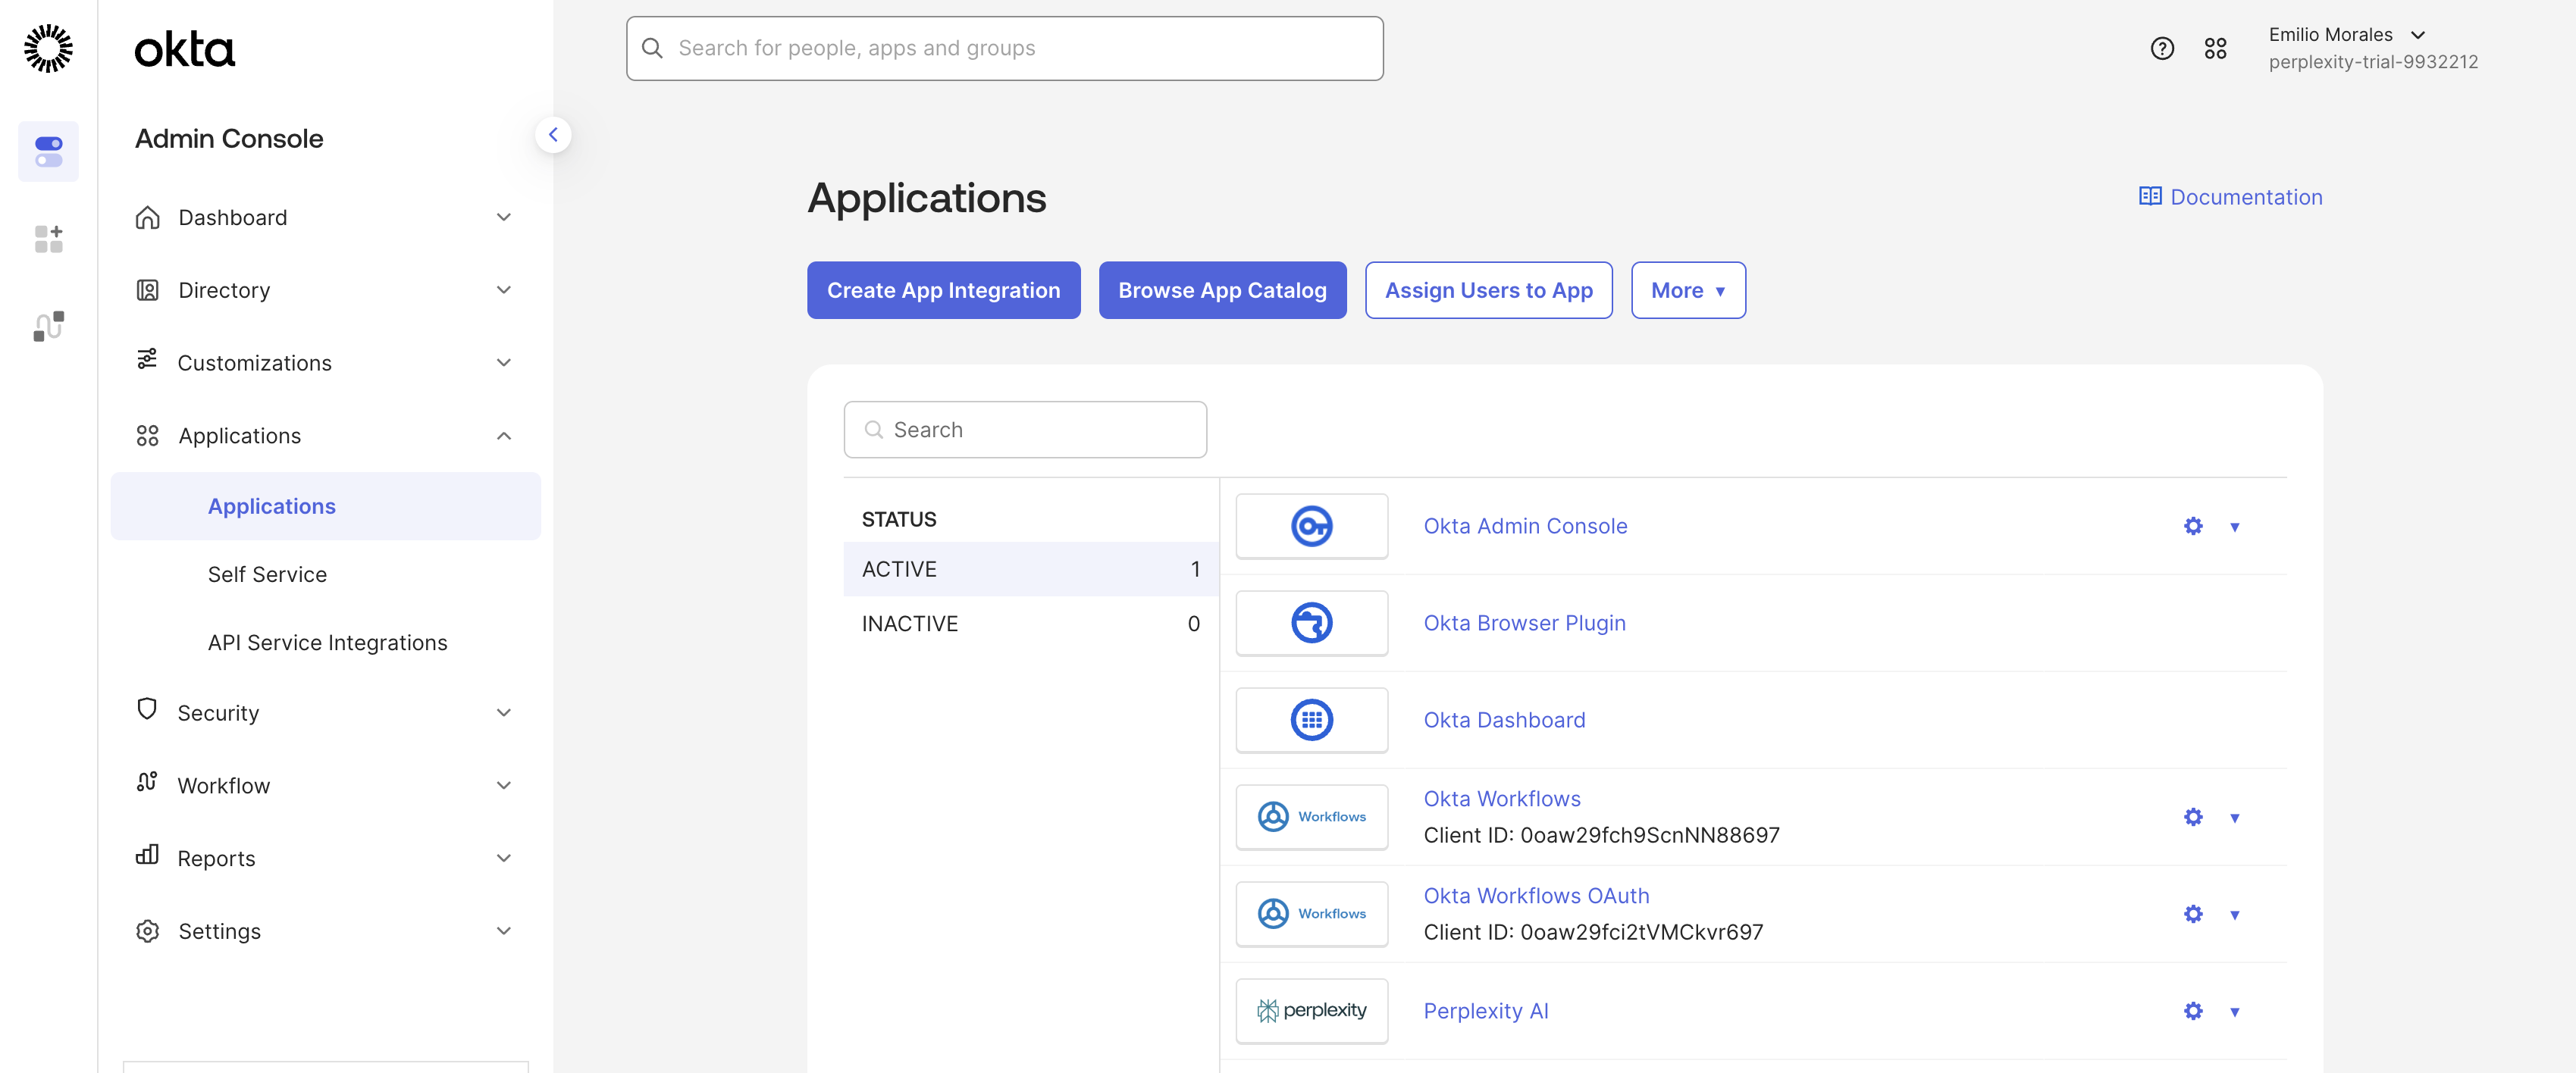Open API Service Integrations in sidebar
This screenshot has width=2576, height=1073.
pos(327,642)
